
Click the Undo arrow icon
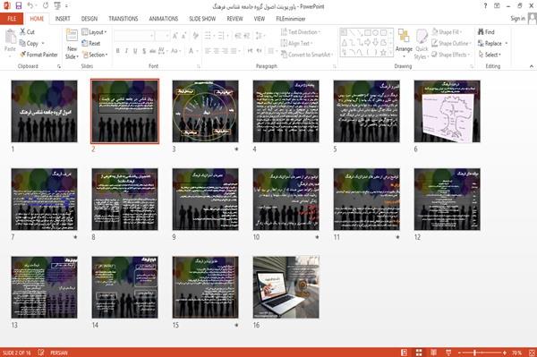[30, 5]
